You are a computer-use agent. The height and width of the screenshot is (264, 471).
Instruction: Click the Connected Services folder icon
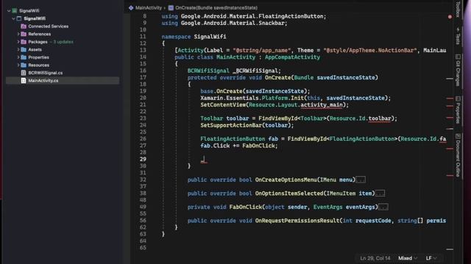(x=24, y=26)
